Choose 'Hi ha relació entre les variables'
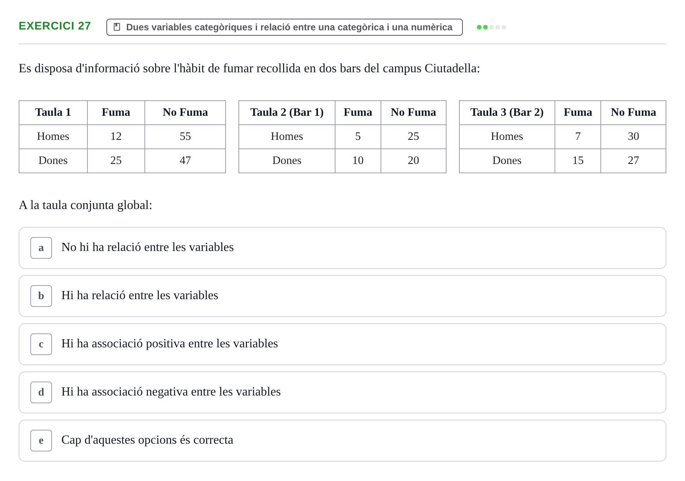This screenshot has width=685, height=481. click(342, 296)
